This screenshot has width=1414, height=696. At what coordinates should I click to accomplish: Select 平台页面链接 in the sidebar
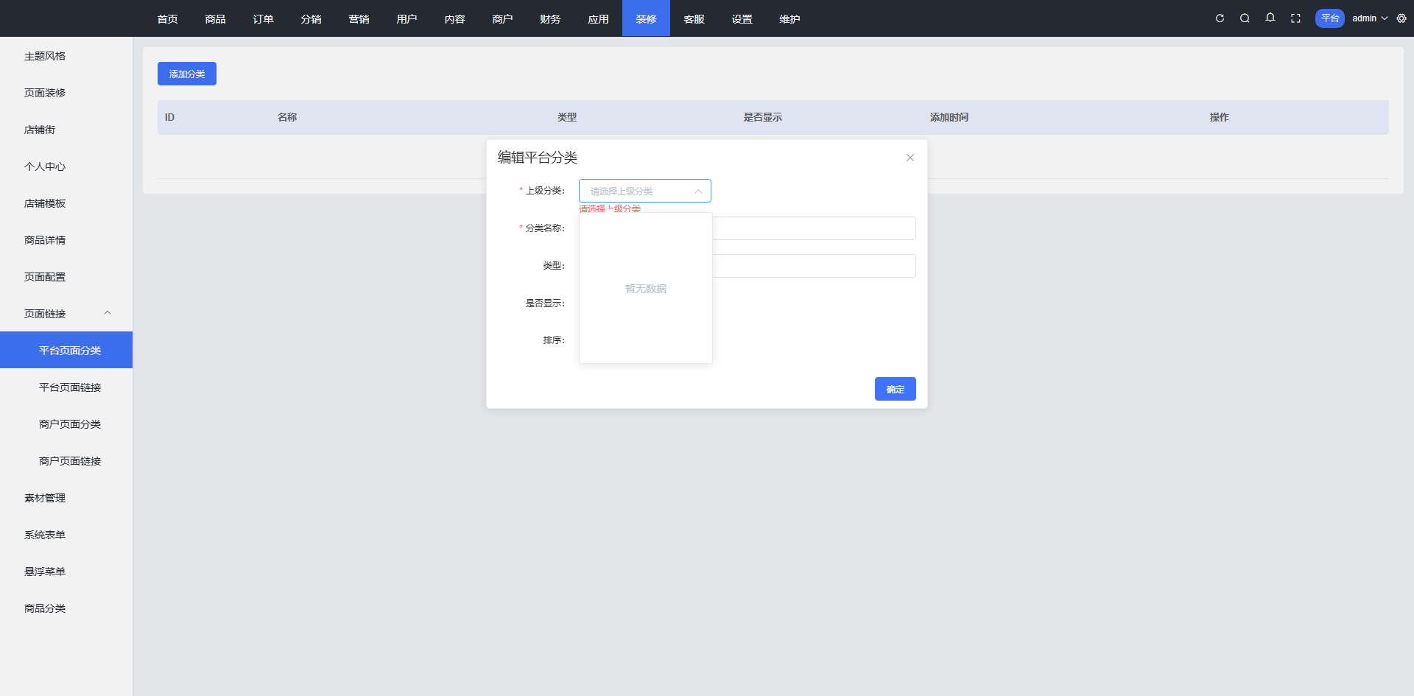70,387
